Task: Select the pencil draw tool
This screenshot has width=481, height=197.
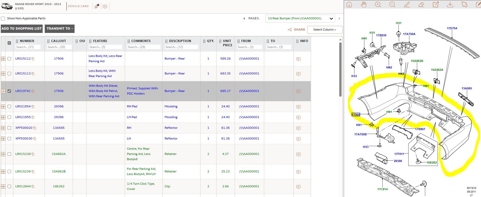Action: pos(407,4)
